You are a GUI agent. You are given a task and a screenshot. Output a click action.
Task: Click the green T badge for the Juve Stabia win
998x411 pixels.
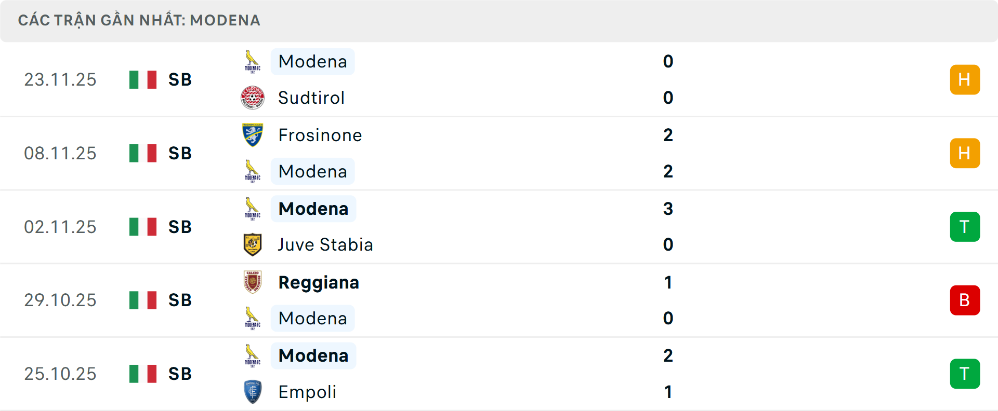tap(965, 226)
